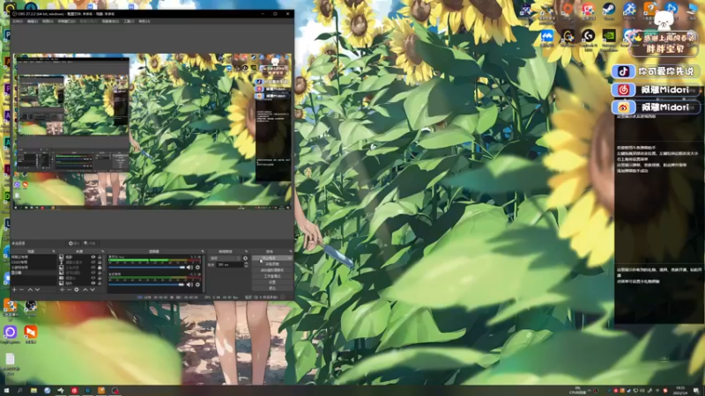The width and height of the screenshot is (705, 396).
Task: Mute the first mixer channel speaker
Action: (189, 268)
